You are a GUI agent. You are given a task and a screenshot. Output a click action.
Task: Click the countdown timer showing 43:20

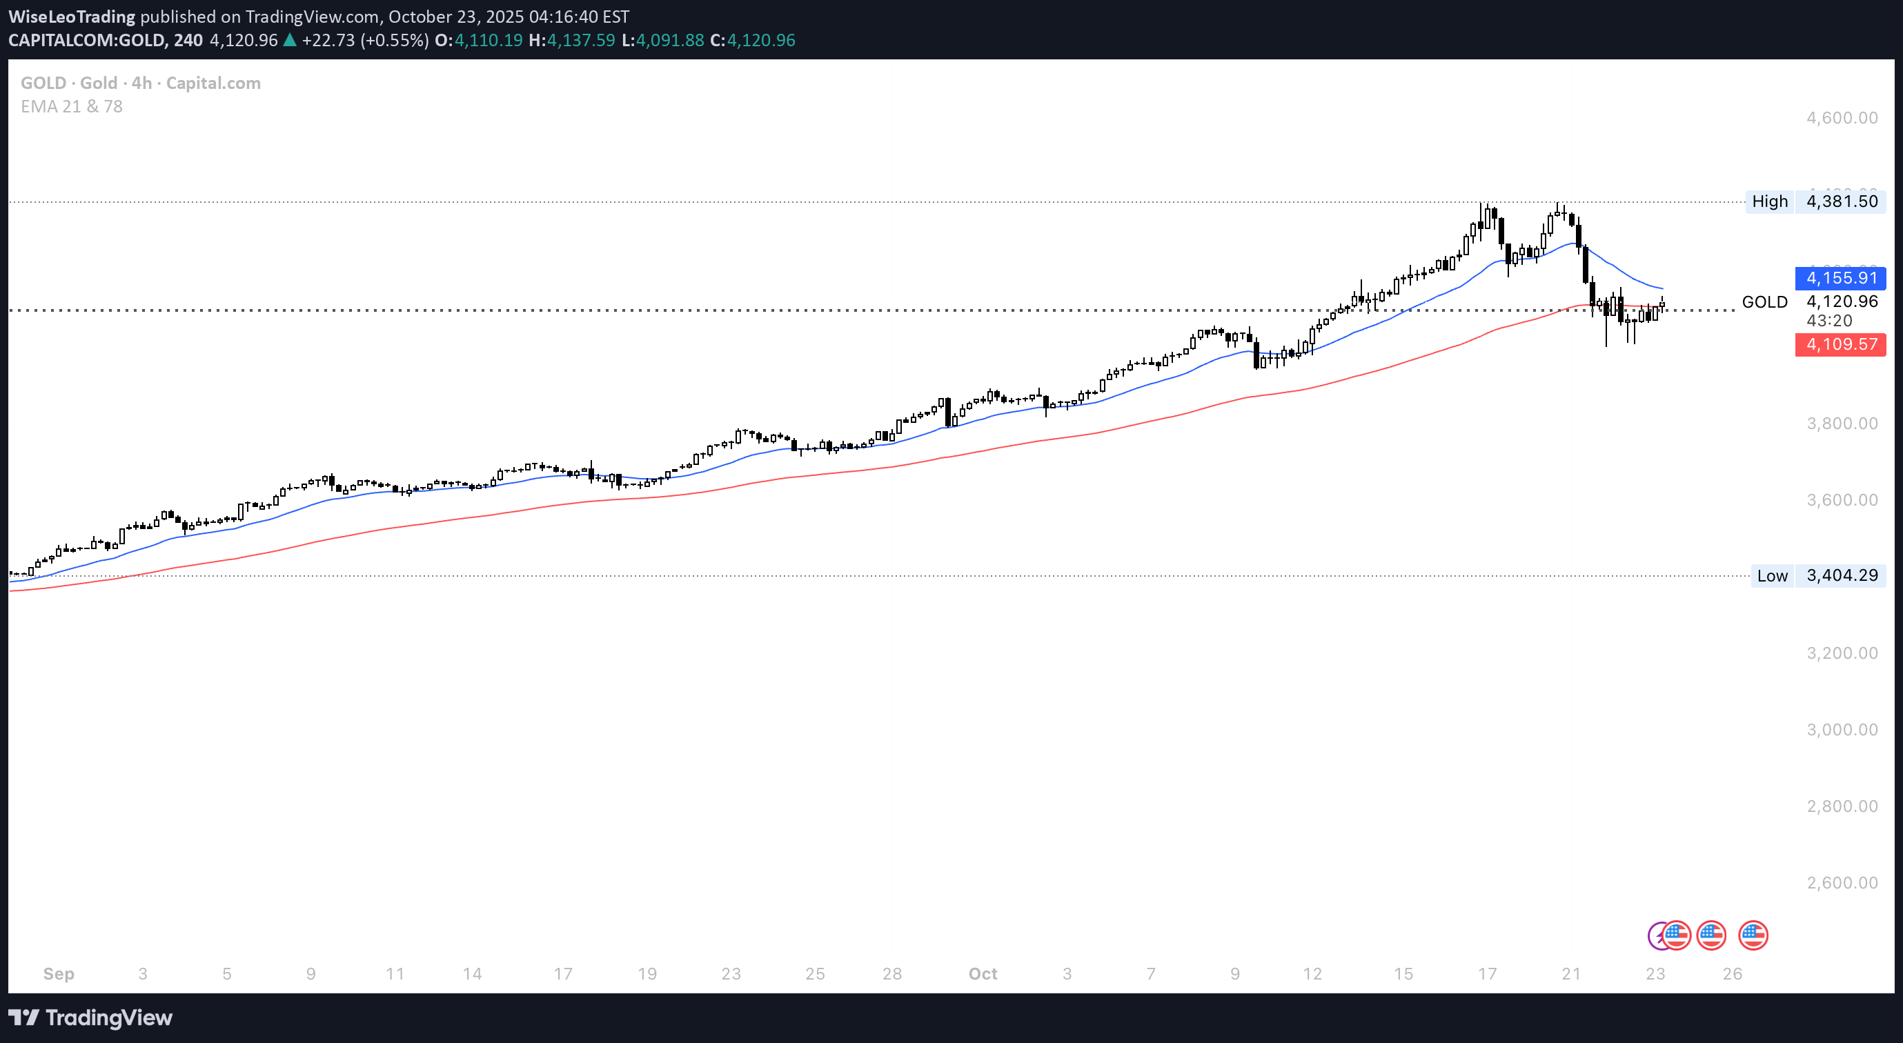click(x=1832, y=321)
